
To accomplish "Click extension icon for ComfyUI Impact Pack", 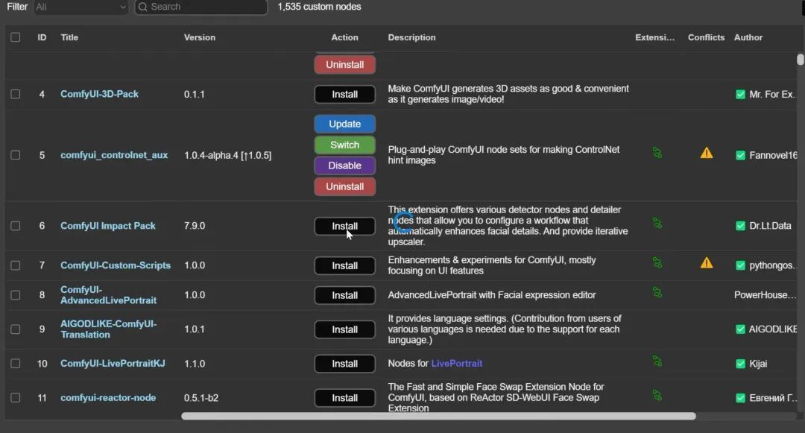I will [x=657, y=223].
